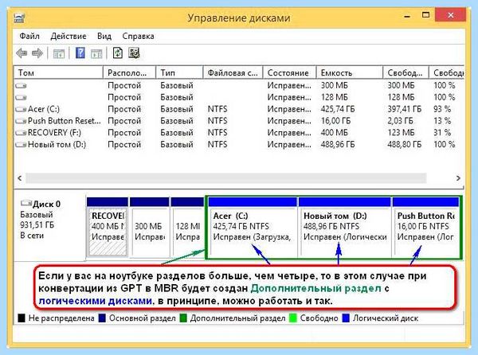This screenshot has height=355, width=478.
Task: Click the 488,80 ГБ free space cell
Action: coord(405,144)
